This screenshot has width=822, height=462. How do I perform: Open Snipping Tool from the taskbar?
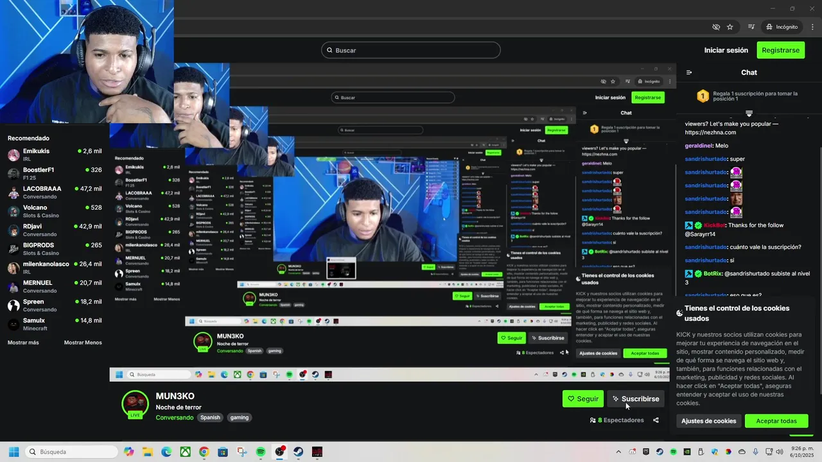[241, 452]
